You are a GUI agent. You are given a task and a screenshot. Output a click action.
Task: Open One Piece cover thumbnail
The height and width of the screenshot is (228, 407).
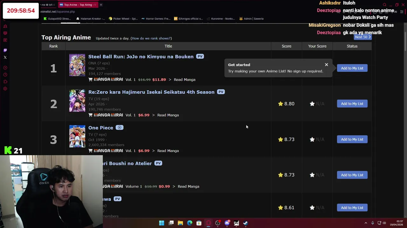[x=77, y=136]
